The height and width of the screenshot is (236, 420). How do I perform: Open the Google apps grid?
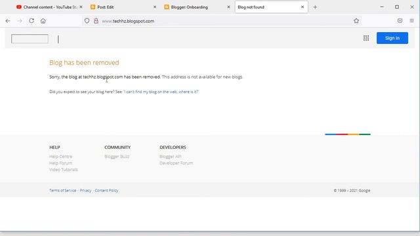366,38
